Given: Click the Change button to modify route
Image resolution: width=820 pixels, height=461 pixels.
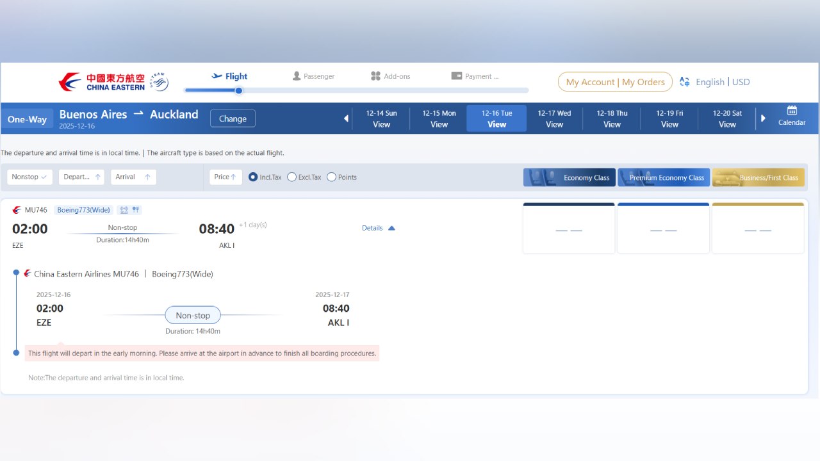Looking at the screenshot, I should pyautogui.click(x=232, y=118).
